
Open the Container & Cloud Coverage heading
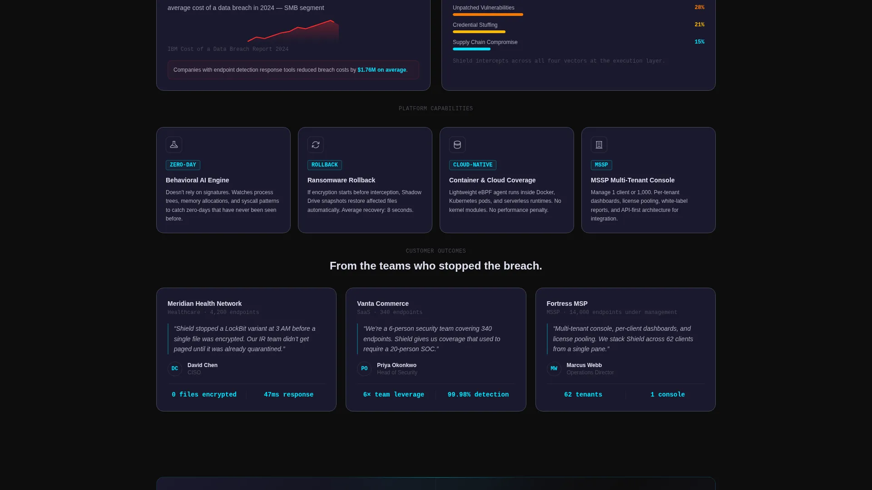[x=492, y=180]
